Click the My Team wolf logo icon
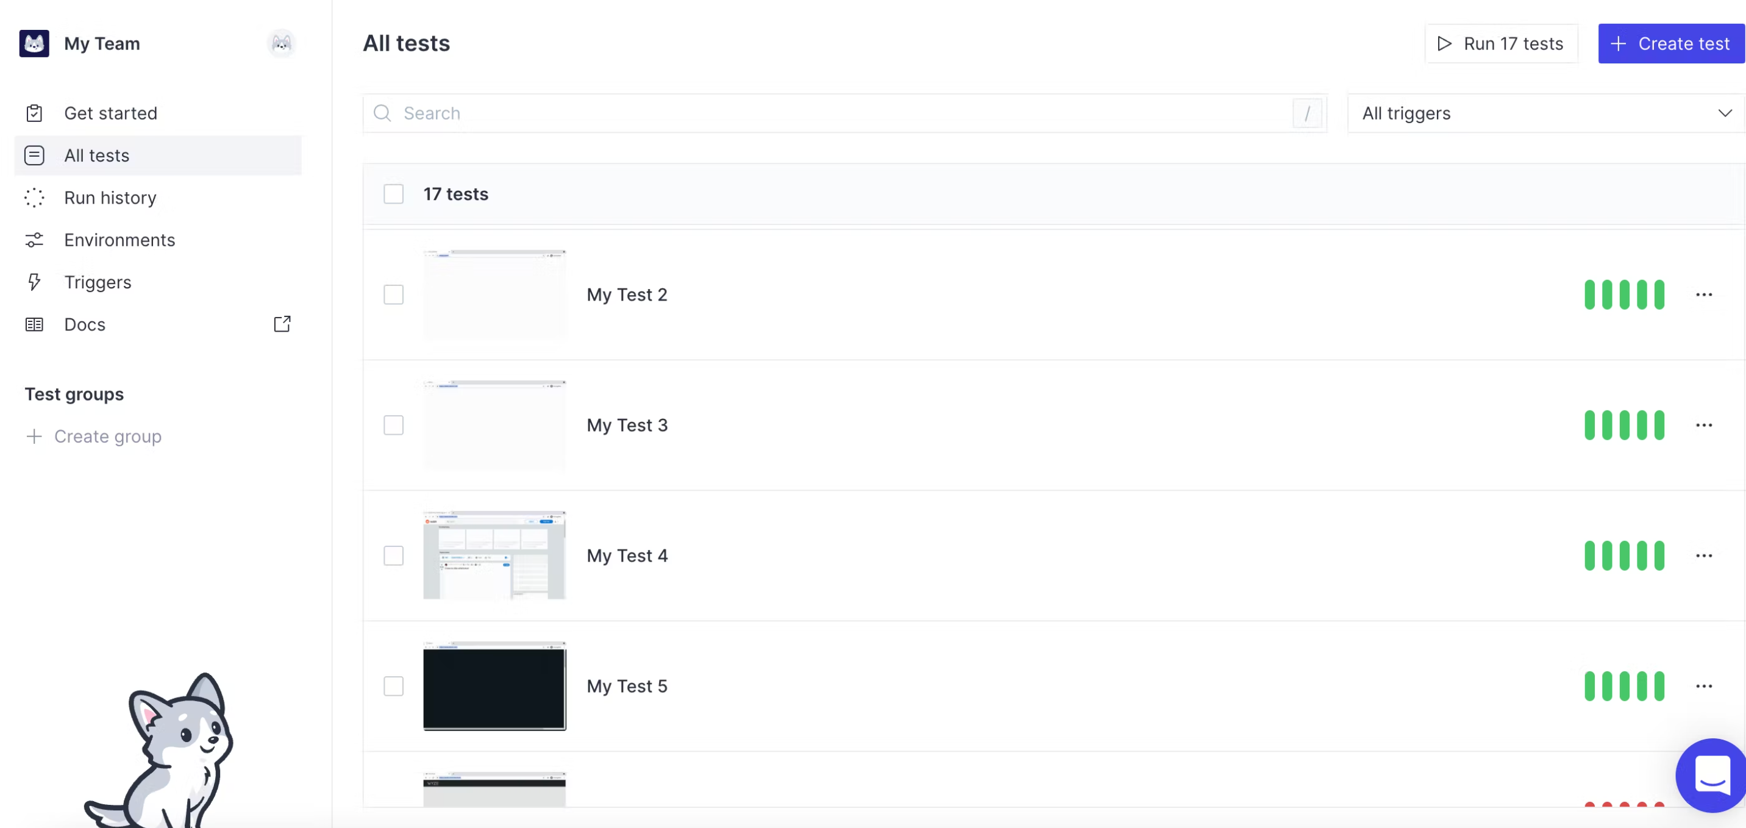Viewport: 1746px width, 828px height. (34, 43)
